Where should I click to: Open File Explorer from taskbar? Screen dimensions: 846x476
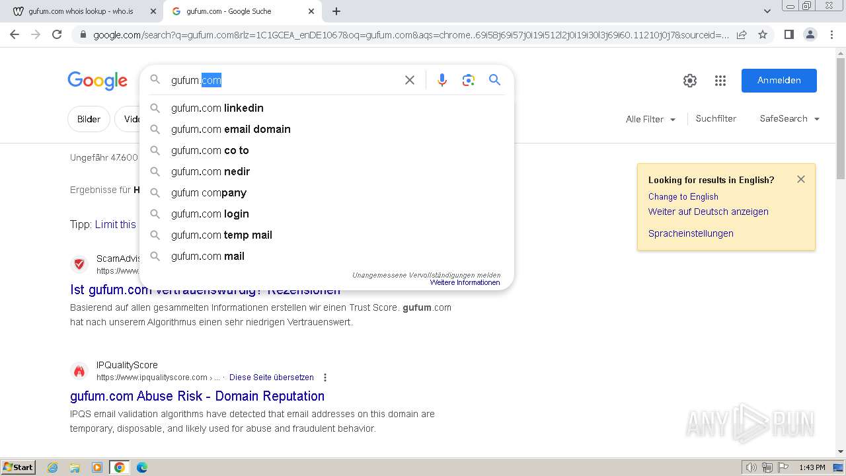pos(75,467)
